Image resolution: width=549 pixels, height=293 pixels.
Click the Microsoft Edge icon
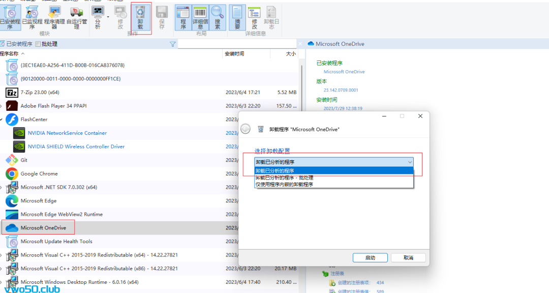12,201
